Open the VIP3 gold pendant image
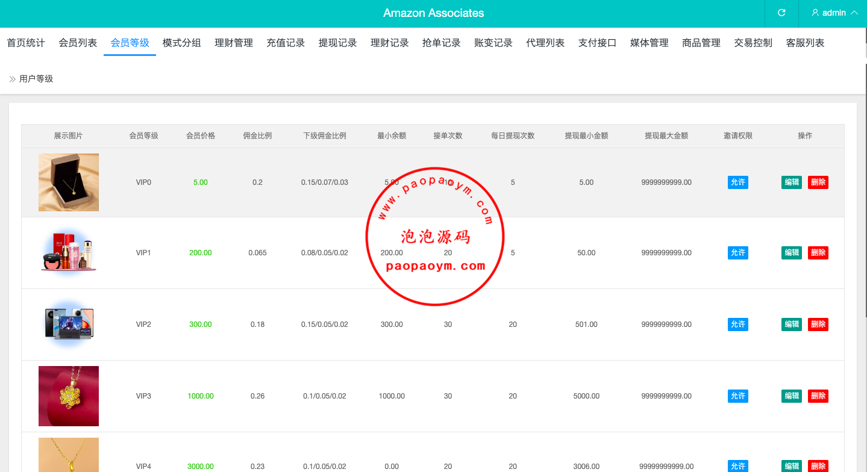 69,396
